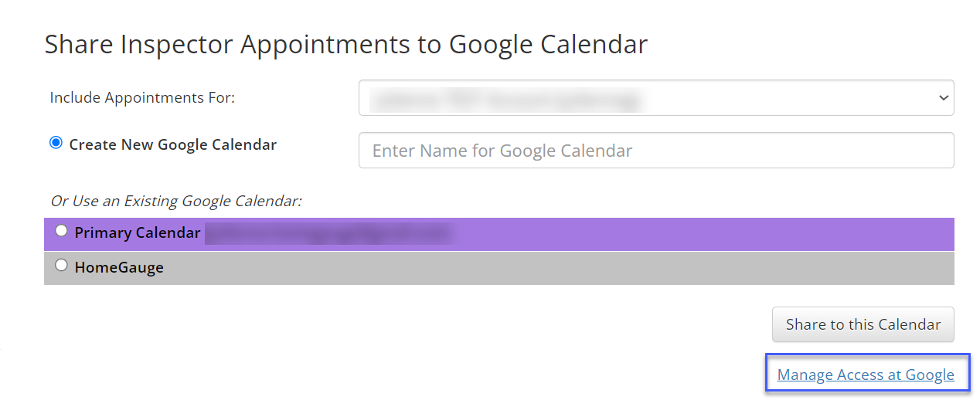Click the HomeGauge label text
The width and height of the screenshot is (980, 400).
pos(119,268)
